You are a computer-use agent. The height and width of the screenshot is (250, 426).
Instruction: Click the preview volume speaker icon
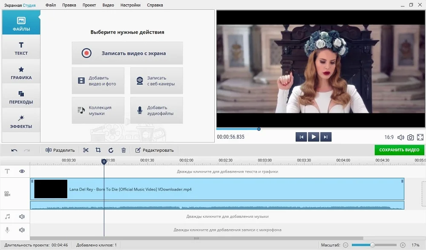point(400,137)
